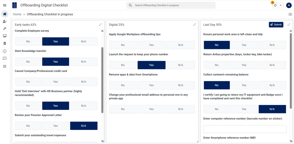Submit the Last Day checklist

(276, 25)
